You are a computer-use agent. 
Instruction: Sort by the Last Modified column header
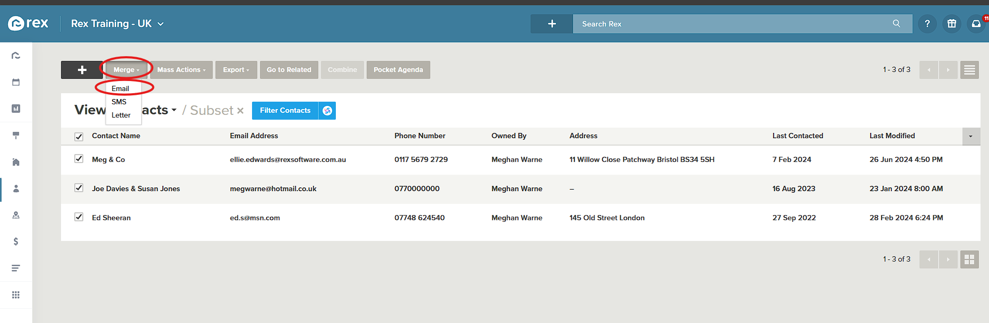pyautogui.click(x=892, y=136)
